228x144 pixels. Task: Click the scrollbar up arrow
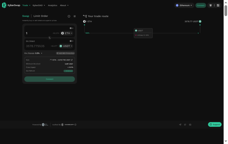click(226, 2)
